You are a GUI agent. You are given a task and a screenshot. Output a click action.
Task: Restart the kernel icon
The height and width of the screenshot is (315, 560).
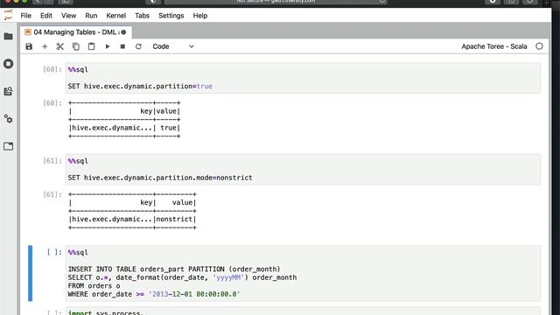tap(138, 46)
